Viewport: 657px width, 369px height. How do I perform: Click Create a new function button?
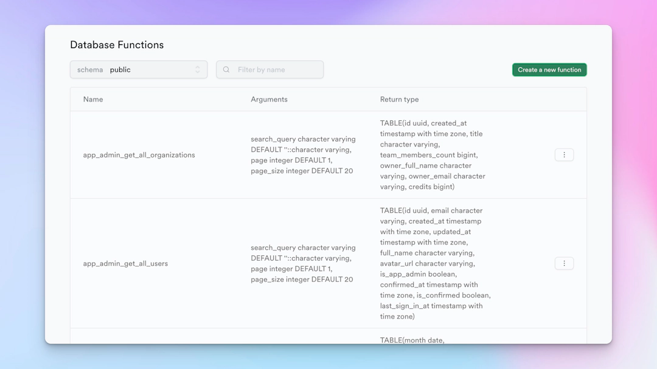pyautogui.click(x=549, y=69)
